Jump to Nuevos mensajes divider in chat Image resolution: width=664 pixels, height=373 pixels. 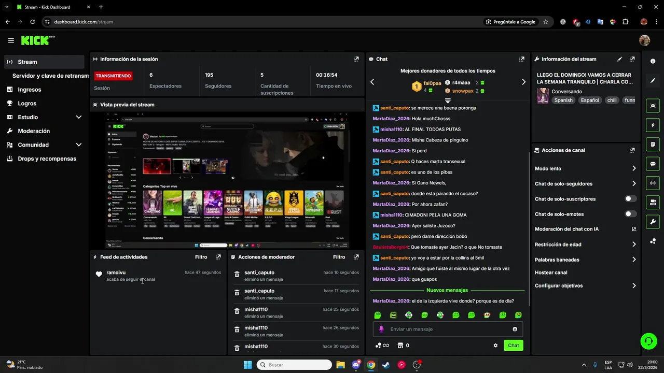pos(447,290)
